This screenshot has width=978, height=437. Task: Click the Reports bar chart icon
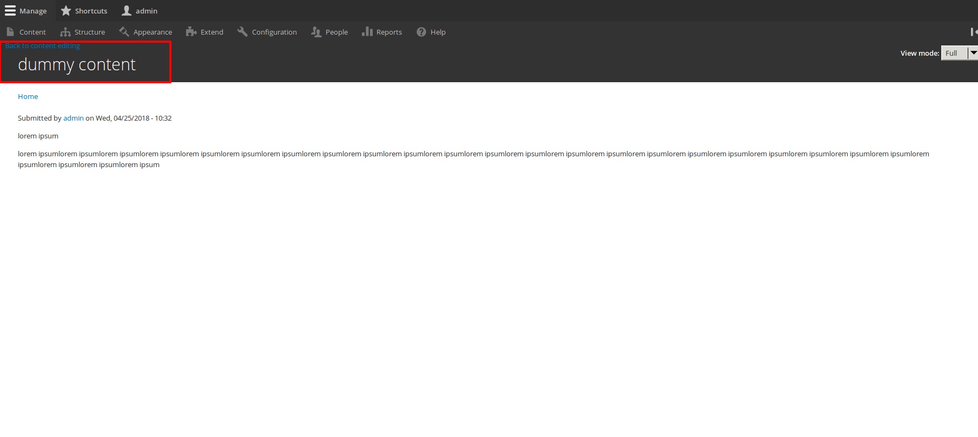pyautogui.click(x=367, y=32)
